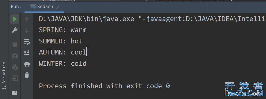Click the 'SPRING: warm' output line
The width and height of the screenshot is (266, 99).
point(63,30)
